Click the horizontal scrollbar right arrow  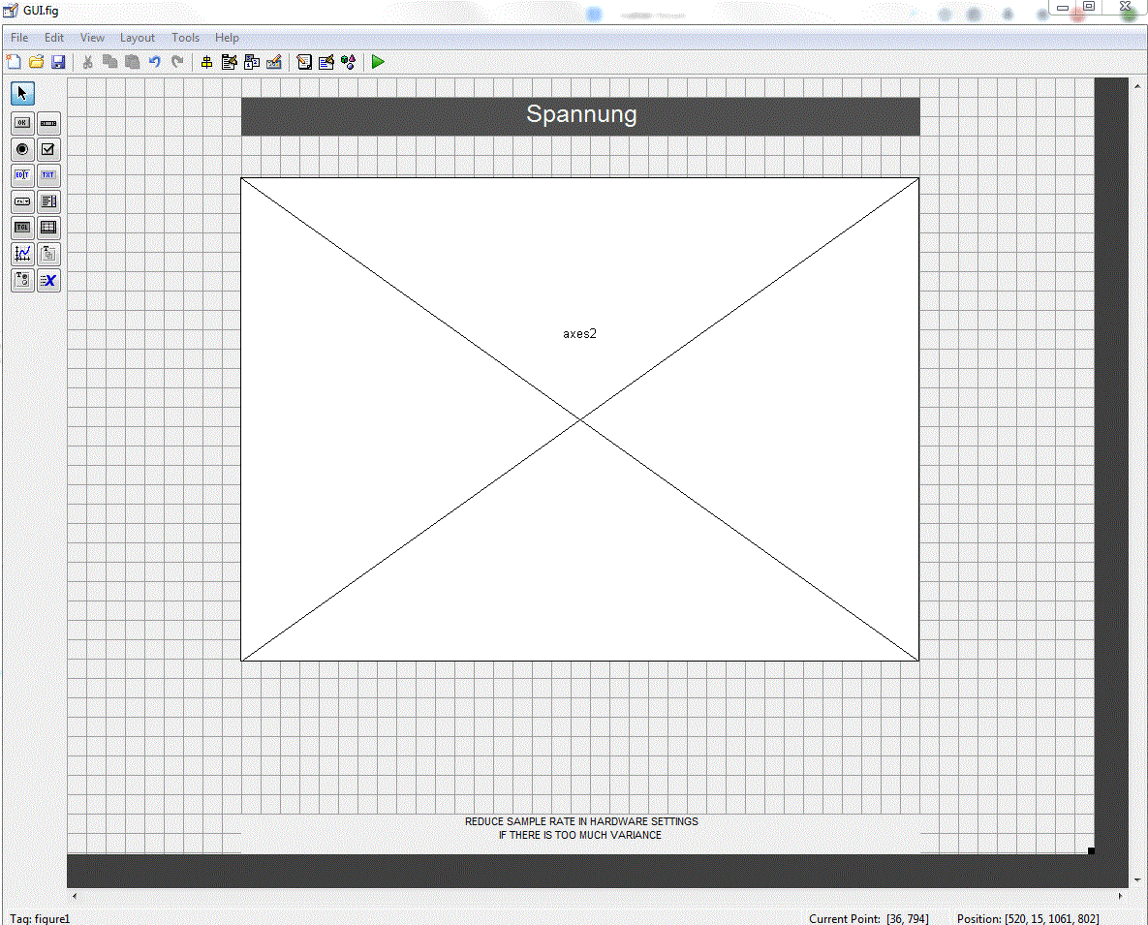(1122, 896)
